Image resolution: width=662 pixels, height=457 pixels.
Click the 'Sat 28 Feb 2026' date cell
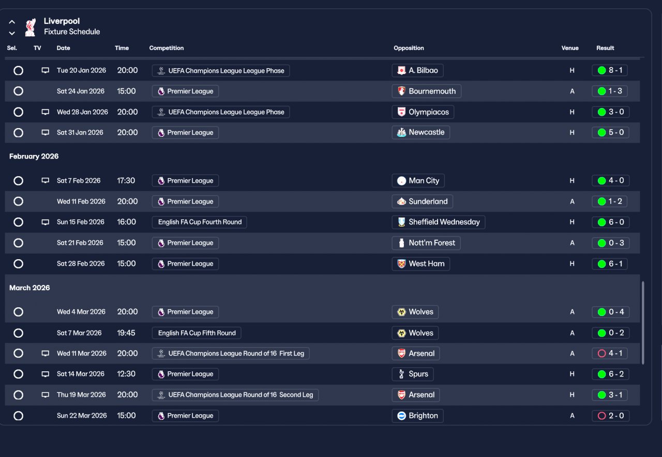coord(80,264)
